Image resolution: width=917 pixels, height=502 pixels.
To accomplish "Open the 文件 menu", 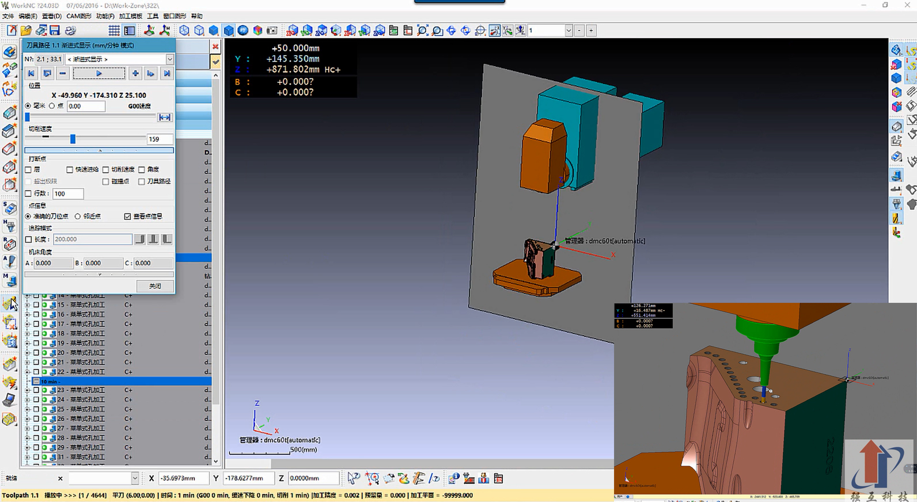I will [x=8, y=16].
